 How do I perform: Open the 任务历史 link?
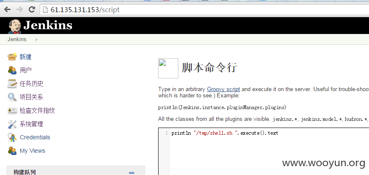(32, 84)
